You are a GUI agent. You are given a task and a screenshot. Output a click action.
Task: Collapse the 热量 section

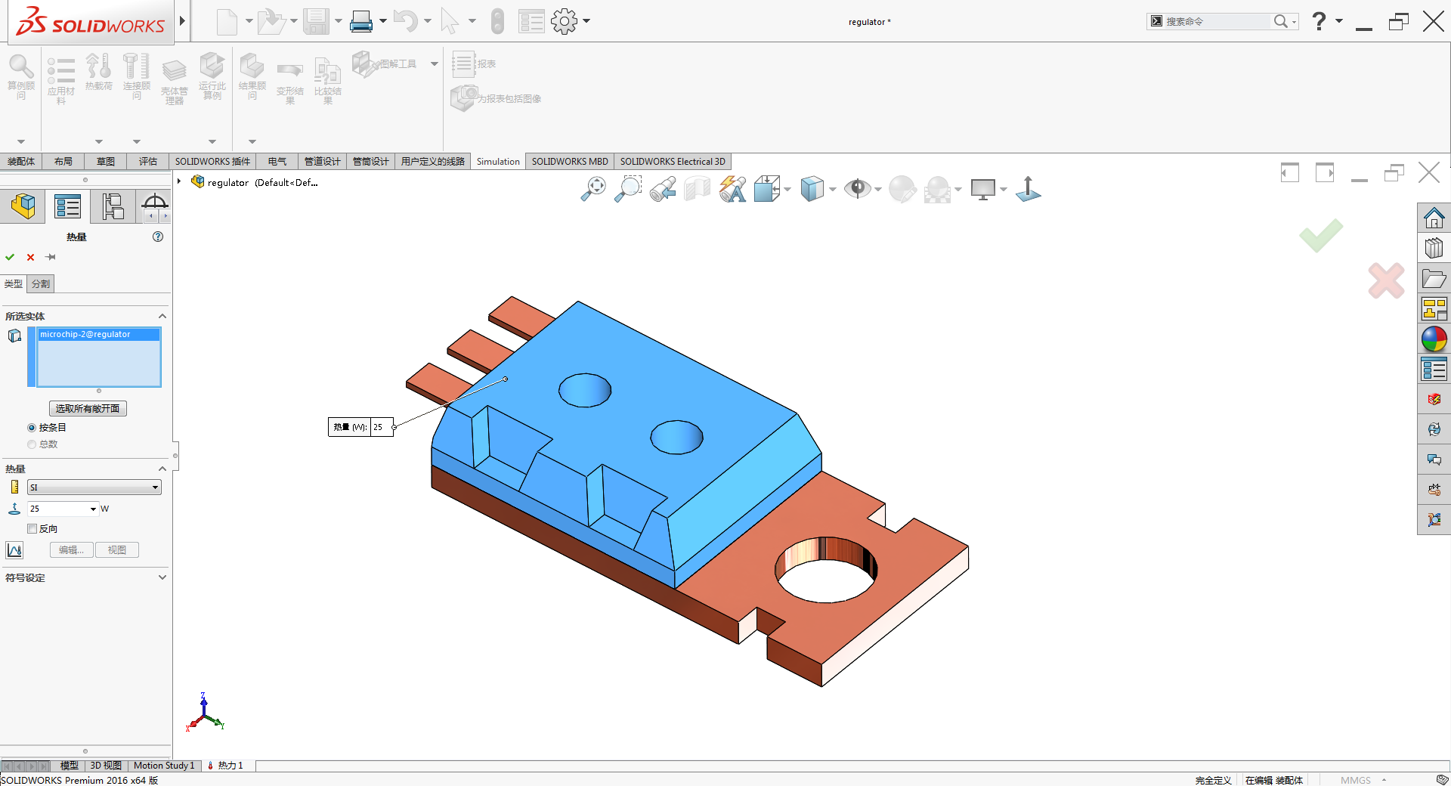[x=162, y=469]
